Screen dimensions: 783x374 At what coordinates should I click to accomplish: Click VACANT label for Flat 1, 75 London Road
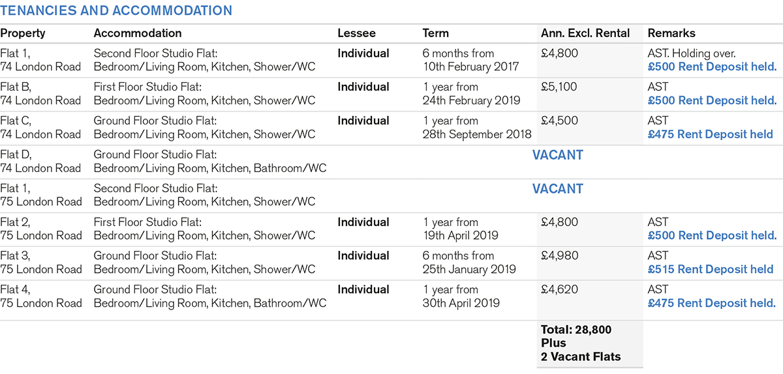tap(557, 189)
